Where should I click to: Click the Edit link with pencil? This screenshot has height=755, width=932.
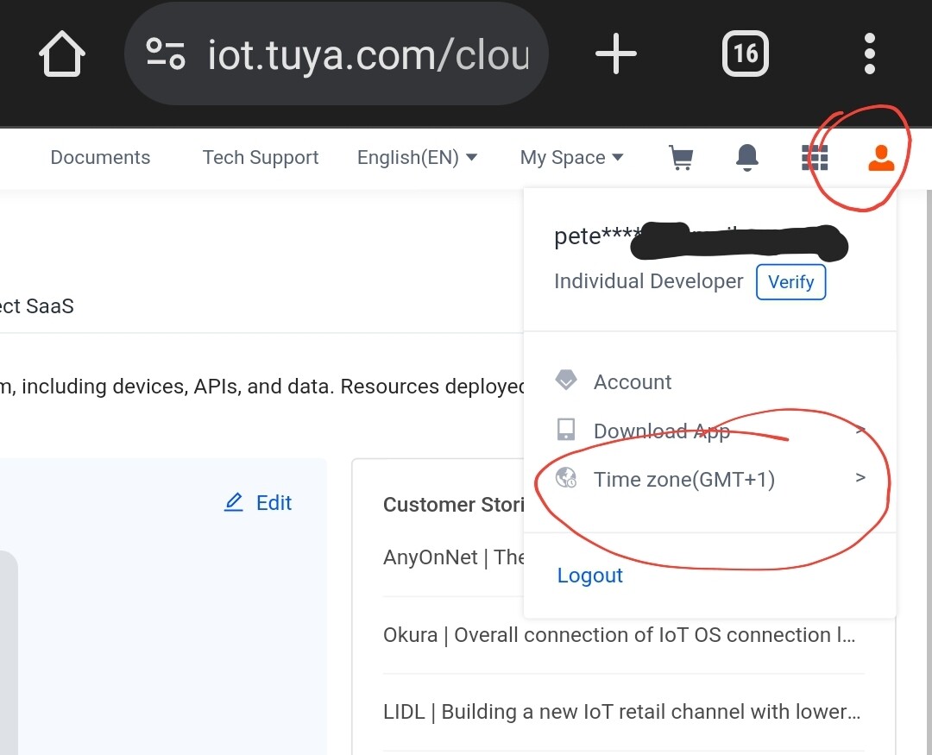(x=259, y=503)
